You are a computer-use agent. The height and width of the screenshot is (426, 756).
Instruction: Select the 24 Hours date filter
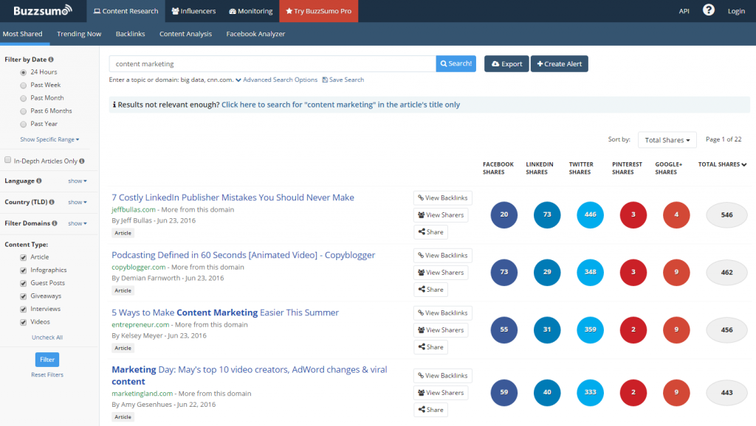pos(23,72)
